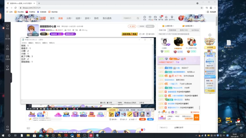Open the Notepad 查看(V) menu
Image resolution: width=246 pixels, height=138 pixels.
(45, 43)
